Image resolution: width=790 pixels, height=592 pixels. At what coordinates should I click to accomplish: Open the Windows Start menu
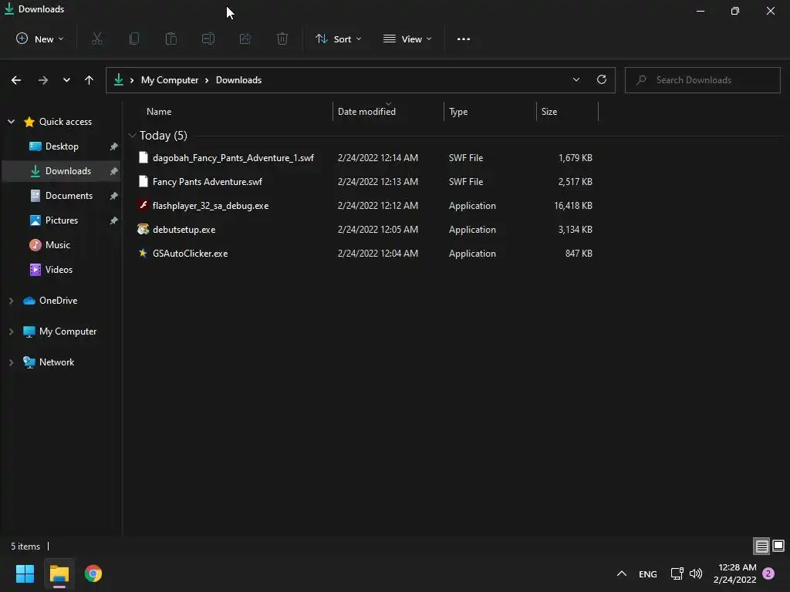click(x=25, y=573)
